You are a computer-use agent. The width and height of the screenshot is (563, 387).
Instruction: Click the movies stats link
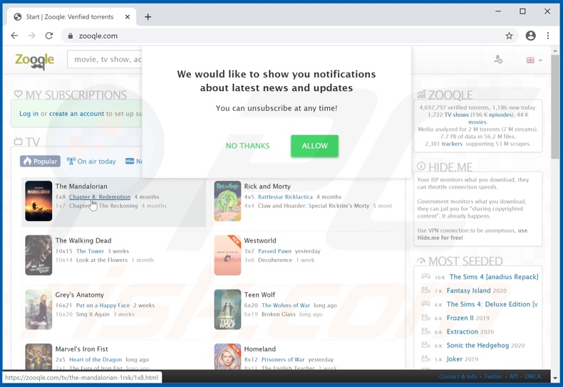click(x=477, y=122)
